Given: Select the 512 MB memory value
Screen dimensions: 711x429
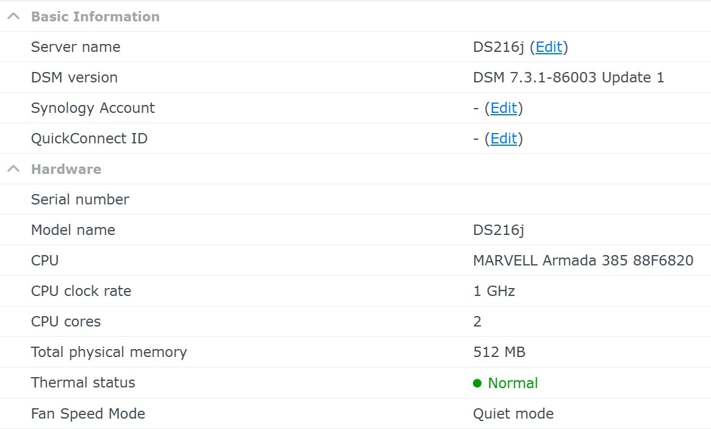Looking at the screenshot, I should [x=499, y=352].
